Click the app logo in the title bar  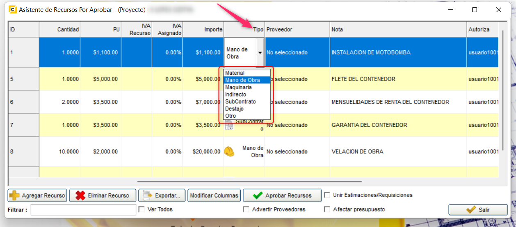tap(13, 10)
